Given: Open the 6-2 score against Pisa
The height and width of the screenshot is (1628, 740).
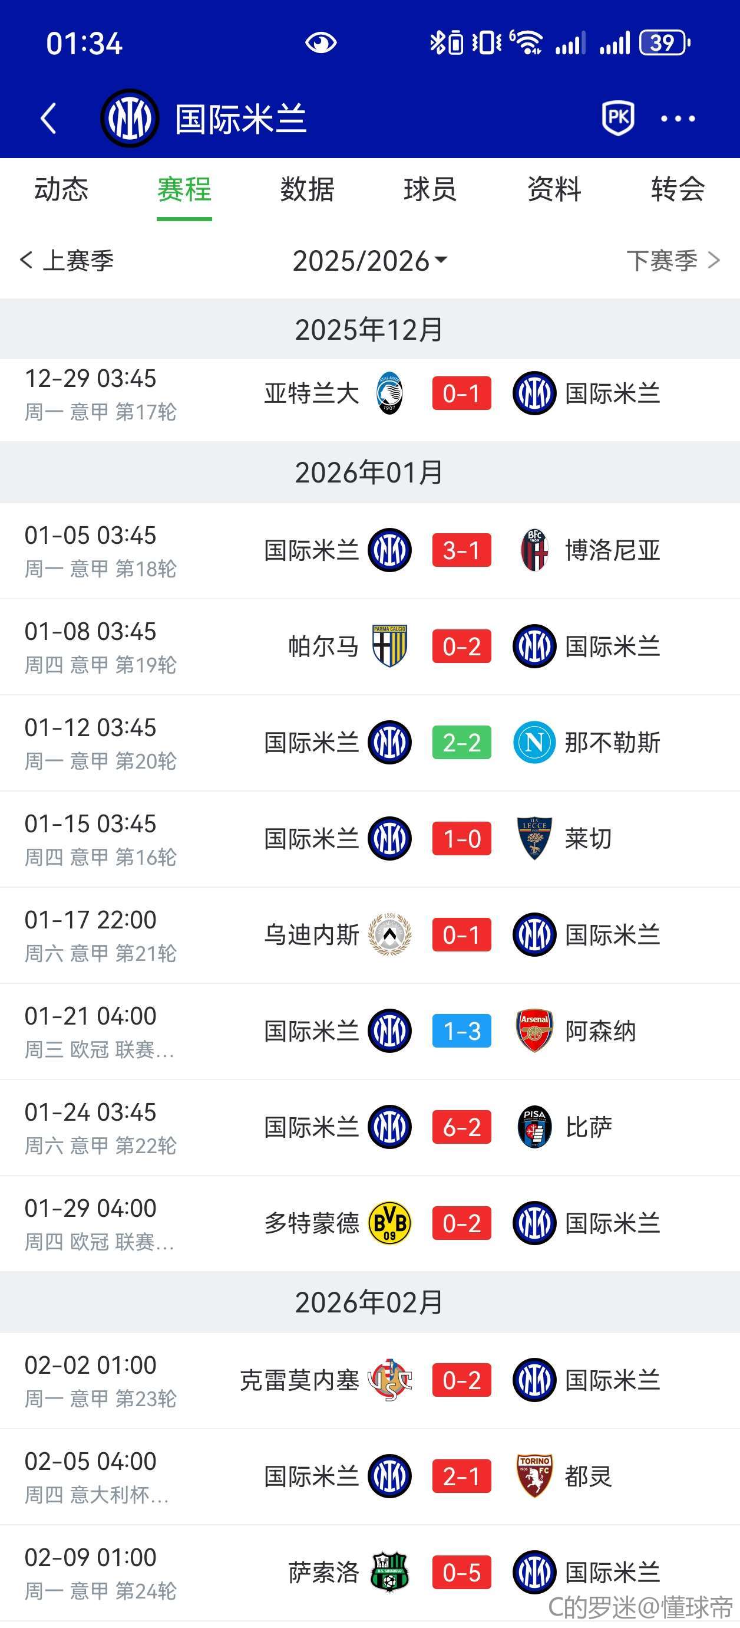Looking at the screenshot, I should coord(461,1127).
